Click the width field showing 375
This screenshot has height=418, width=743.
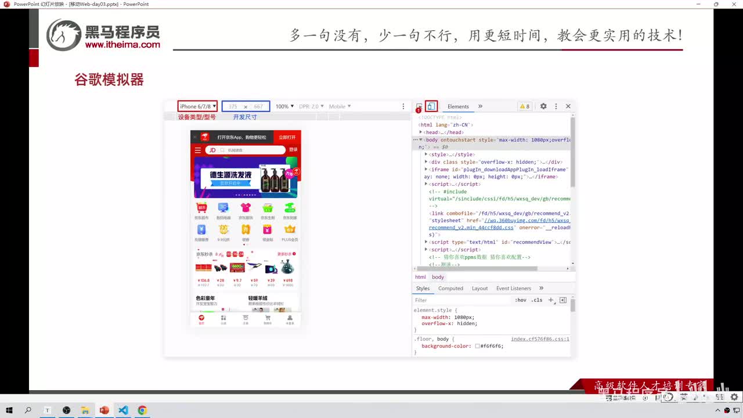(233, 107)
